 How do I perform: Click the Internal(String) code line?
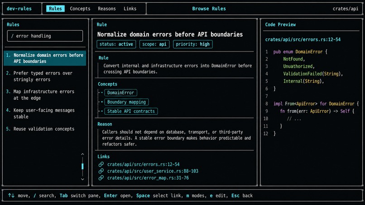(303, 81)
